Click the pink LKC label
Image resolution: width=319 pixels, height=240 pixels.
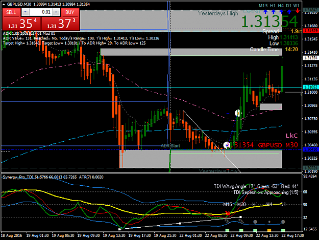[291, 136]
